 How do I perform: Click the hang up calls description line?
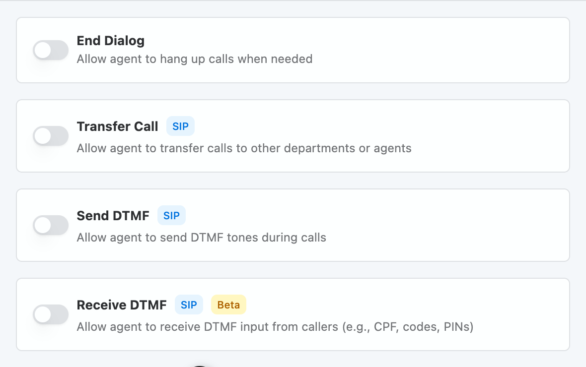pyautogui.click(x=195, y=59)
